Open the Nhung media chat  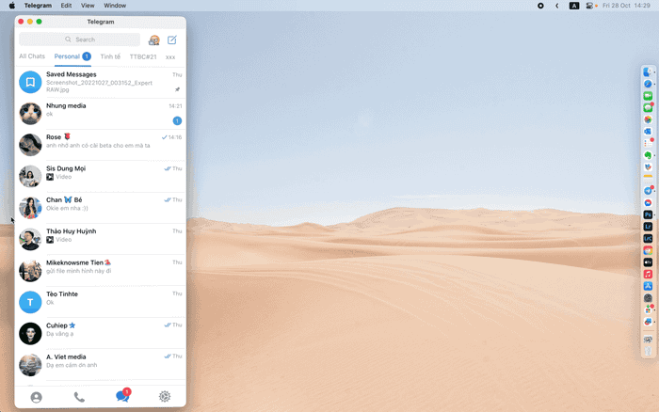click(x=101, y=114)
